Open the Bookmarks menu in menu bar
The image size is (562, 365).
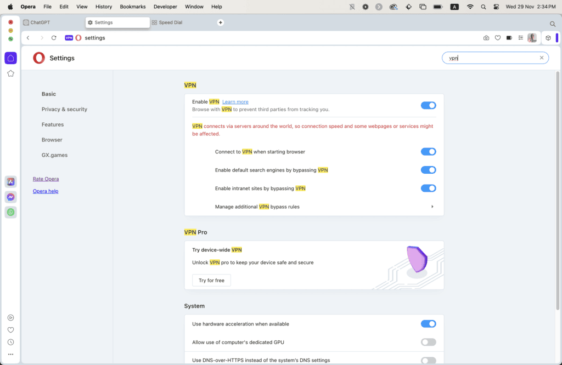tap(132, 7)
